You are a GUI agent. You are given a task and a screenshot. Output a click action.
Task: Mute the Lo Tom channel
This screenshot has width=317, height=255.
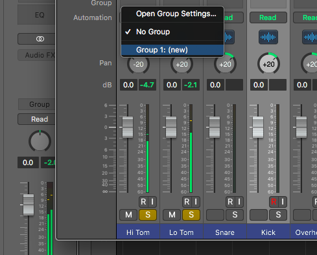click(x=172, y=215)
